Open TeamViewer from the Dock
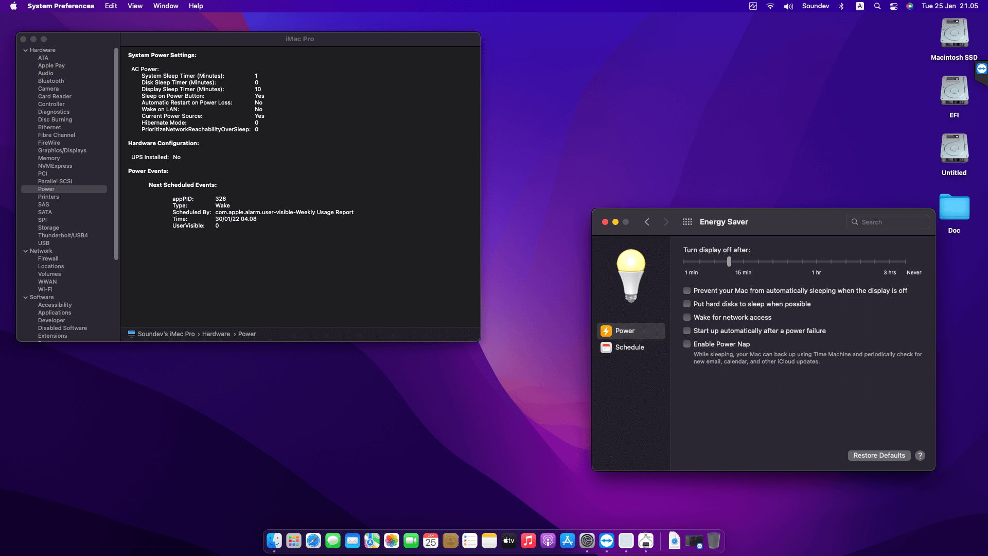Image resolution: width=988 pixels, height=556 pixels. 607,541
